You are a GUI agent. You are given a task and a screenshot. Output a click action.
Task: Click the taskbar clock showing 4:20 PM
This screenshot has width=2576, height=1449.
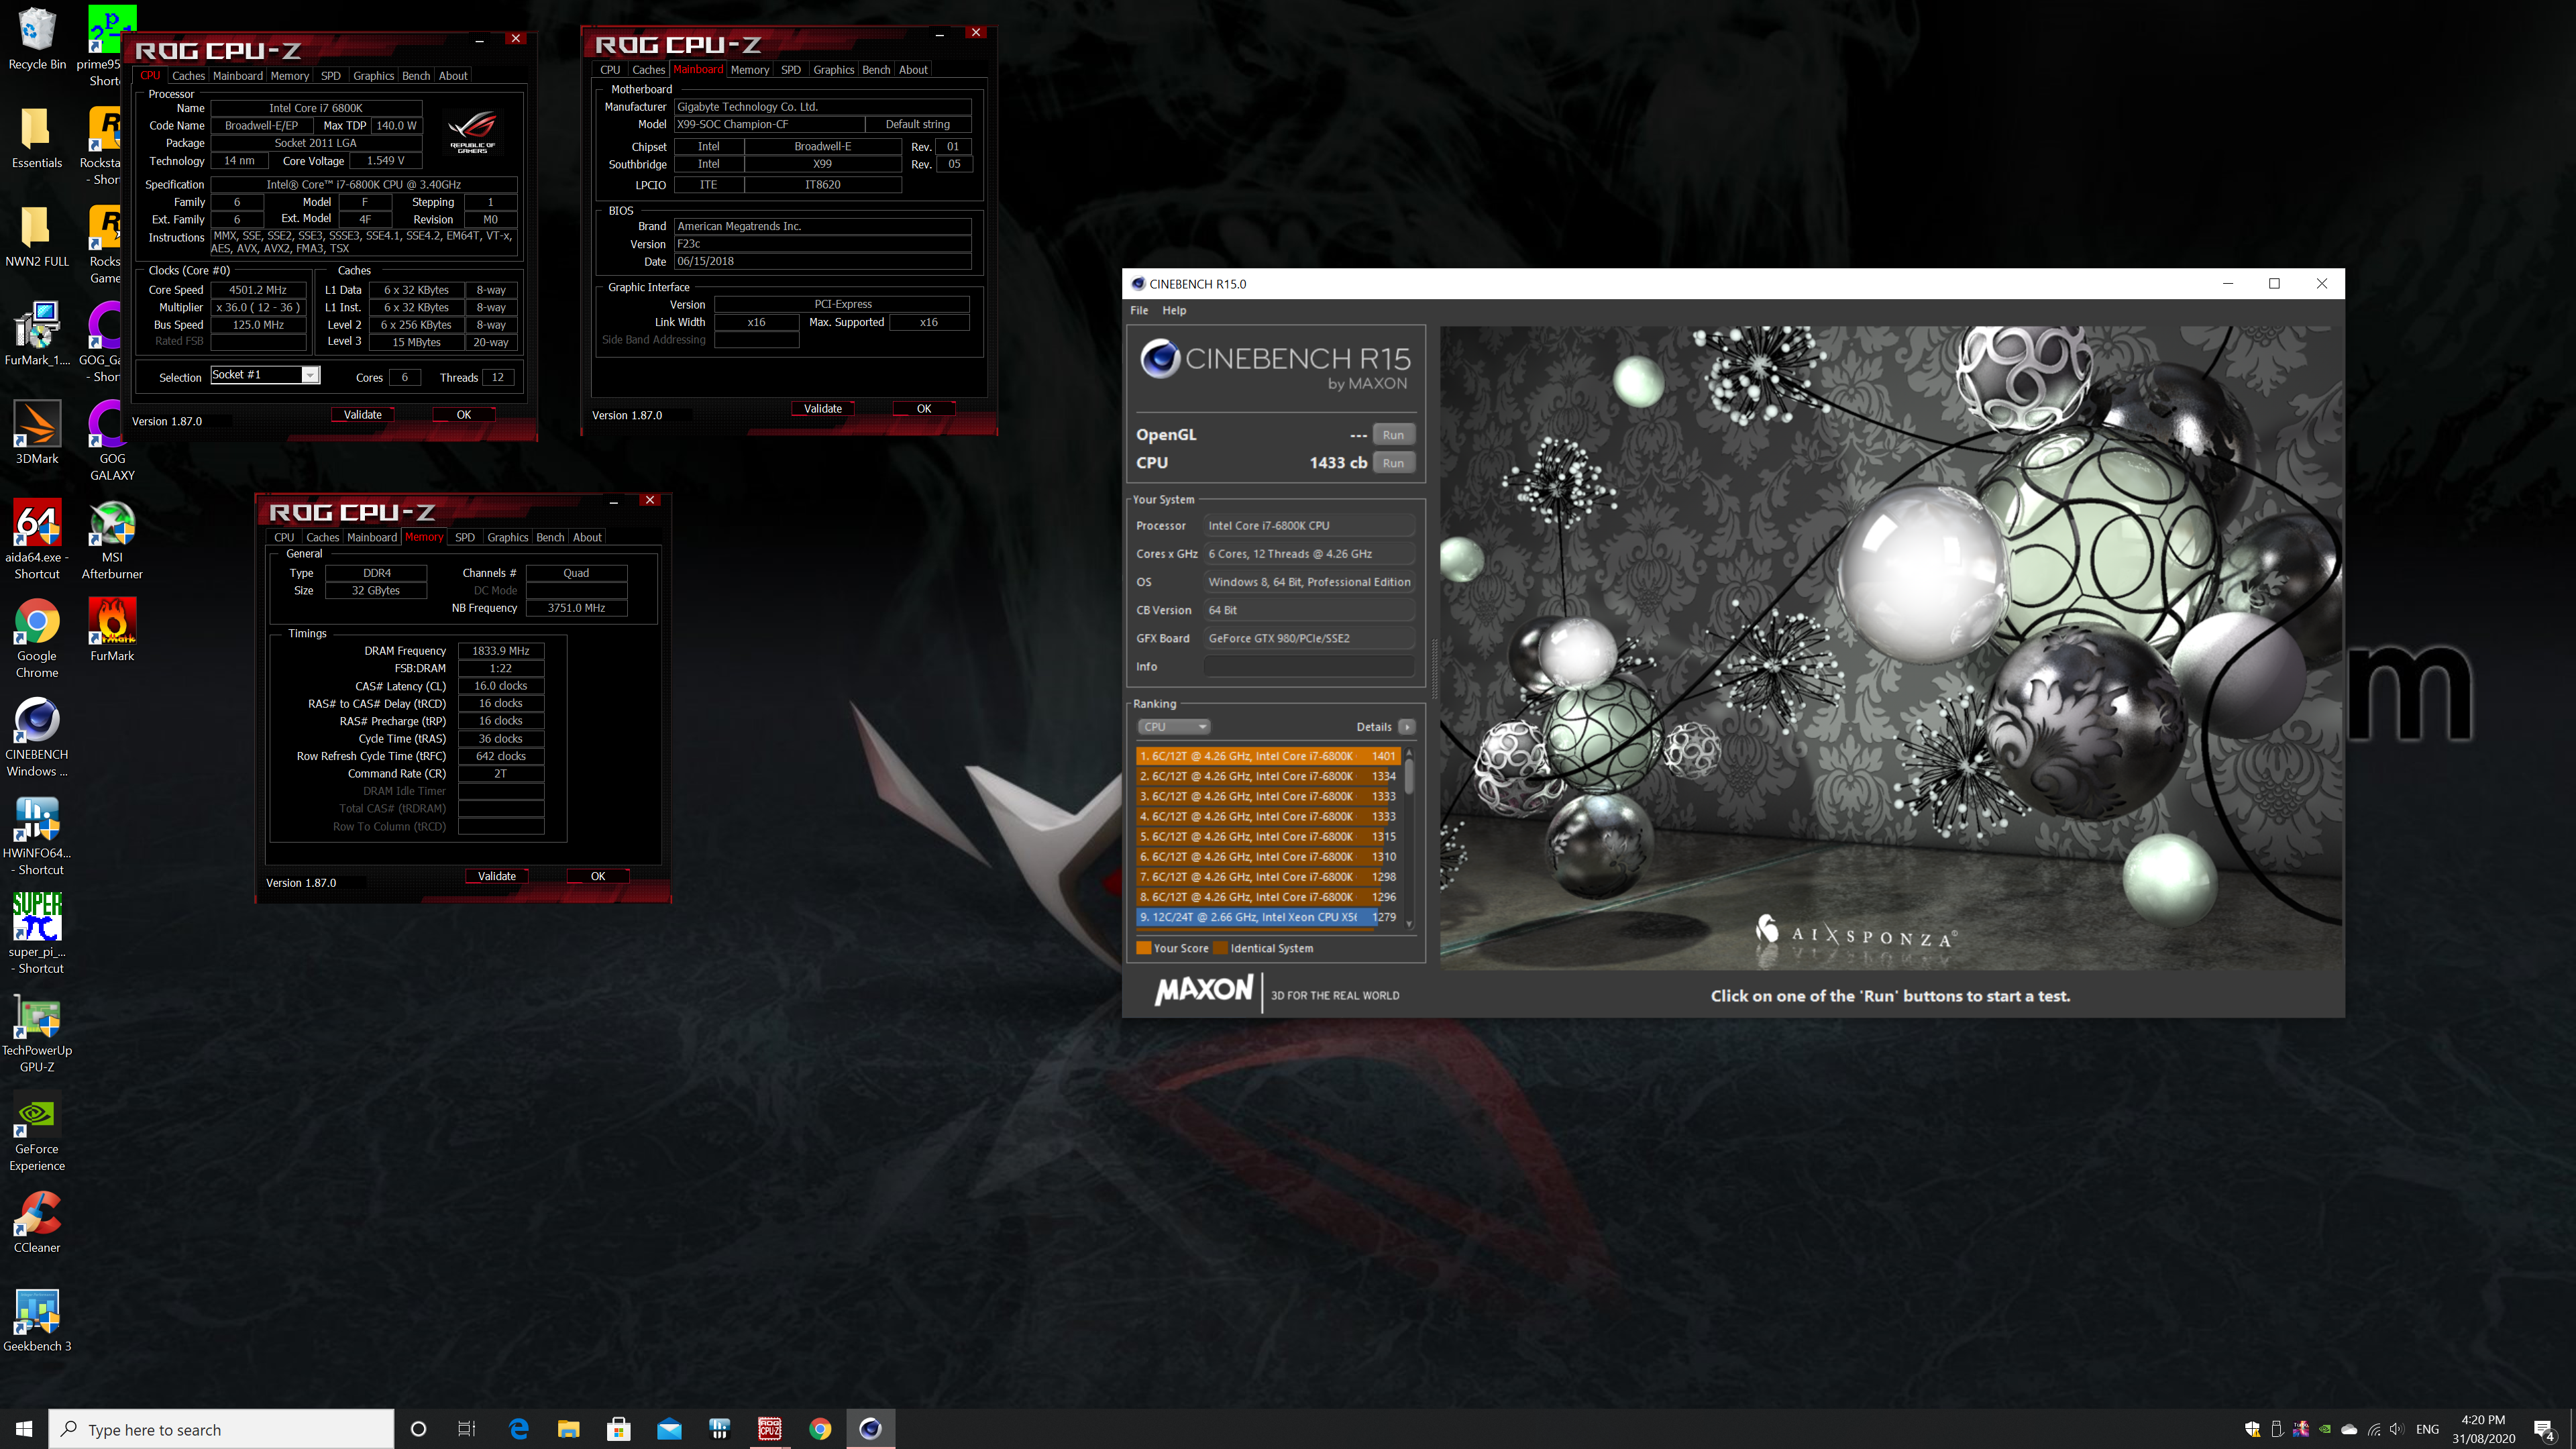point(2483,1429)
